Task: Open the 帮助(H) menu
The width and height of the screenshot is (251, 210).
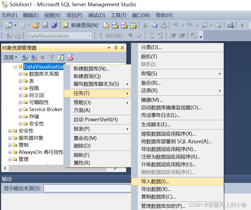Action: pos(164,15)
